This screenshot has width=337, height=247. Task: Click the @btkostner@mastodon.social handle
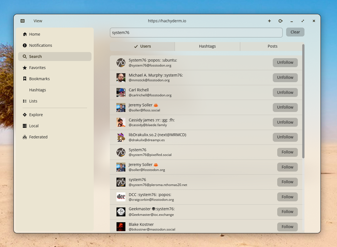[x=152, y=229]
